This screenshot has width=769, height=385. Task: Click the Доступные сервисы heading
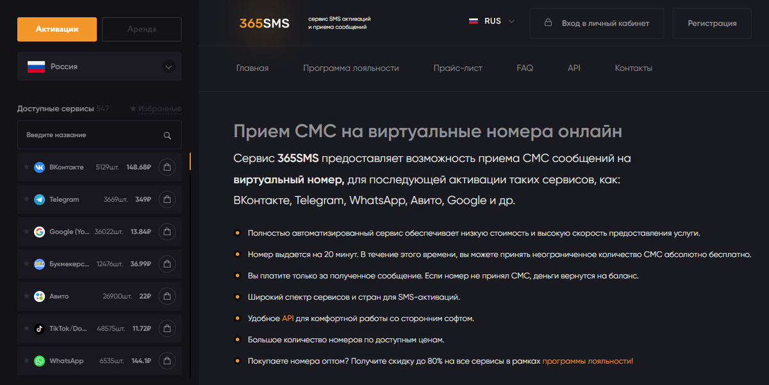point(56,109)
